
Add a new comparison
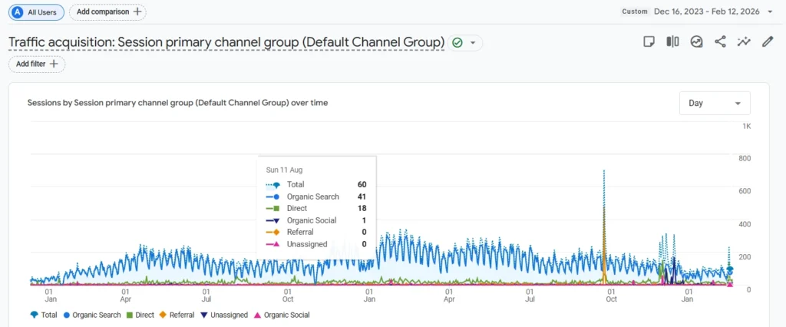point(107,12)
